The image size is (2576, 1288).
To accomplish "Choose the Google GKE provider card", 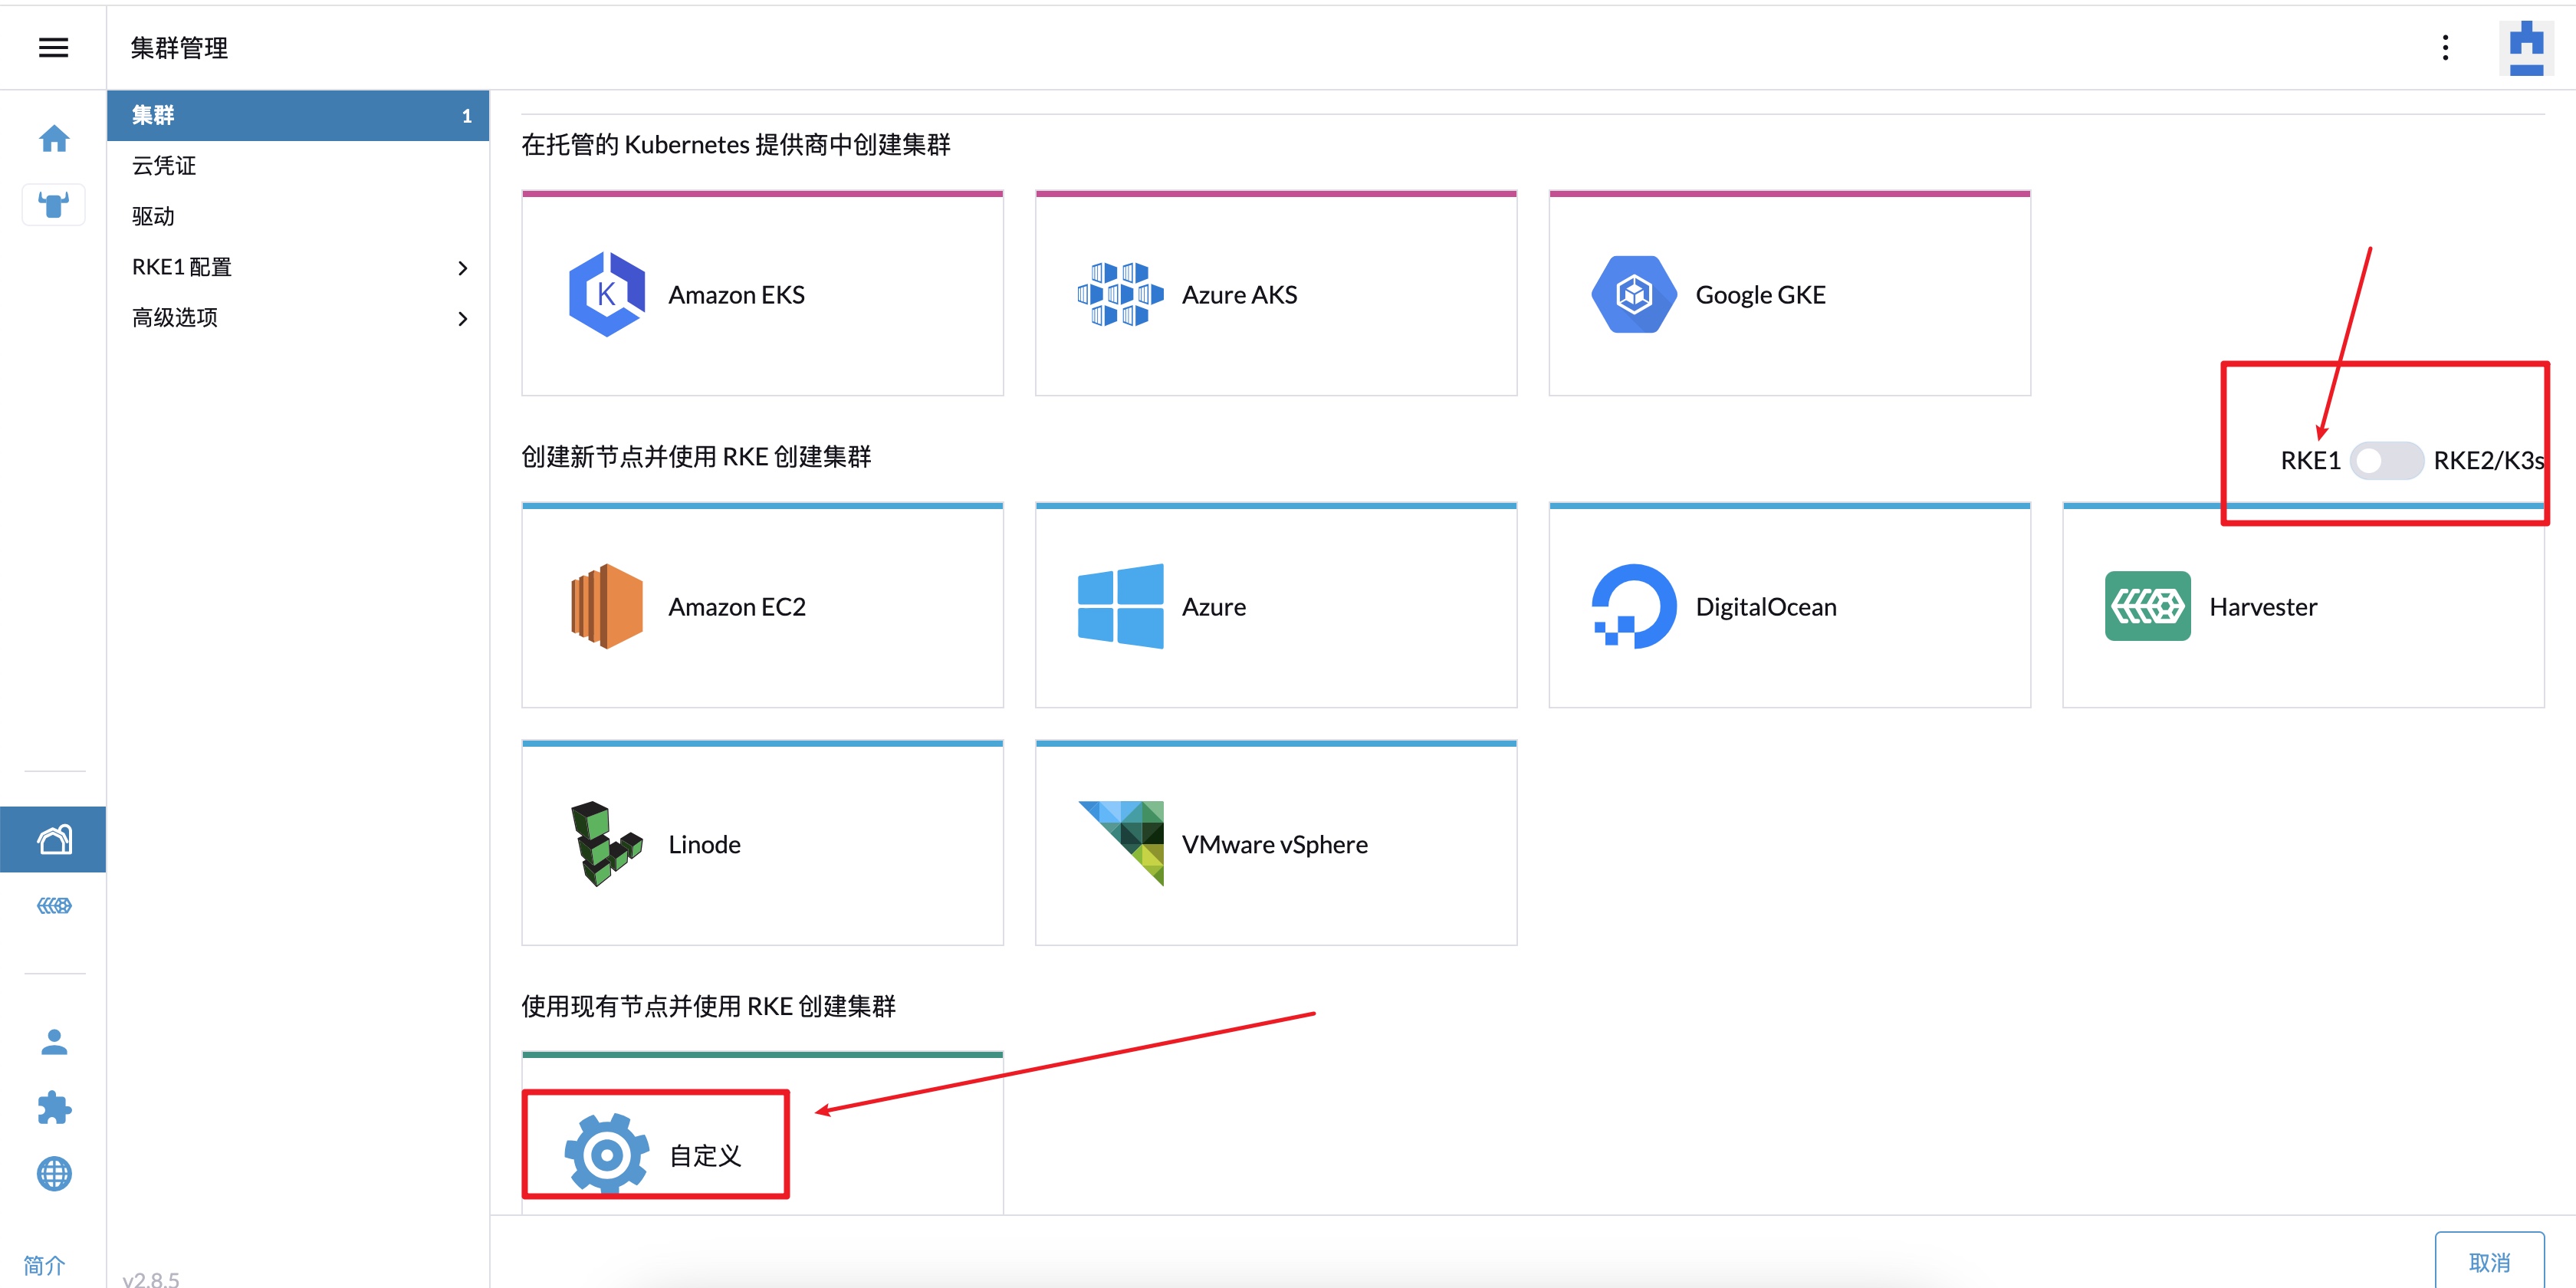I will coord(1790,292).
